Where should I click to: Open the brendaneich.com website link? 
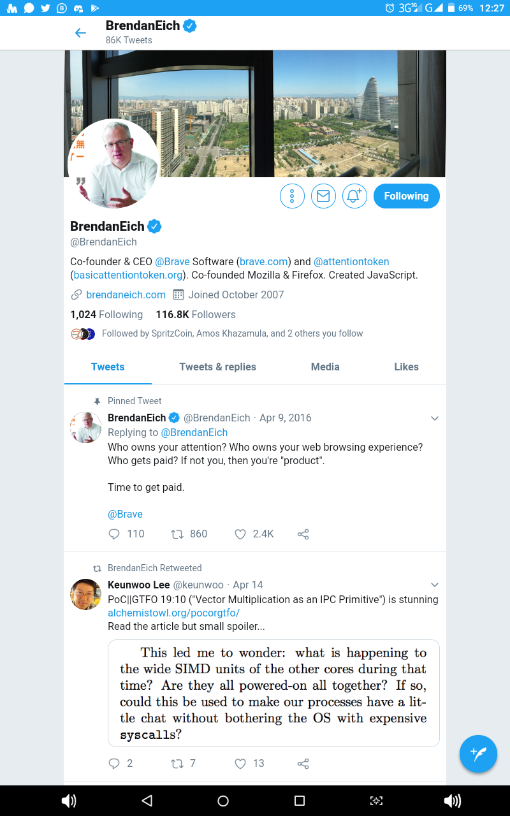point(126,295)
